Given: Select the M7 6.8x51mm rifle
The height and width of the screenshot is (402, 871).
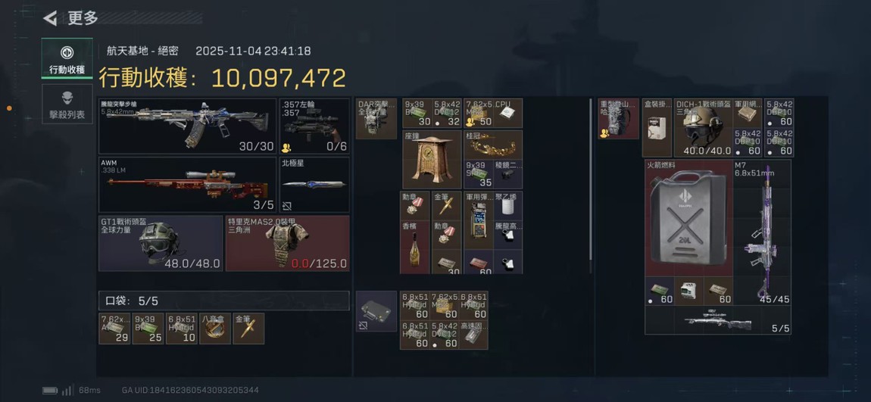Looking at the screenshot, I should [762, 232].
